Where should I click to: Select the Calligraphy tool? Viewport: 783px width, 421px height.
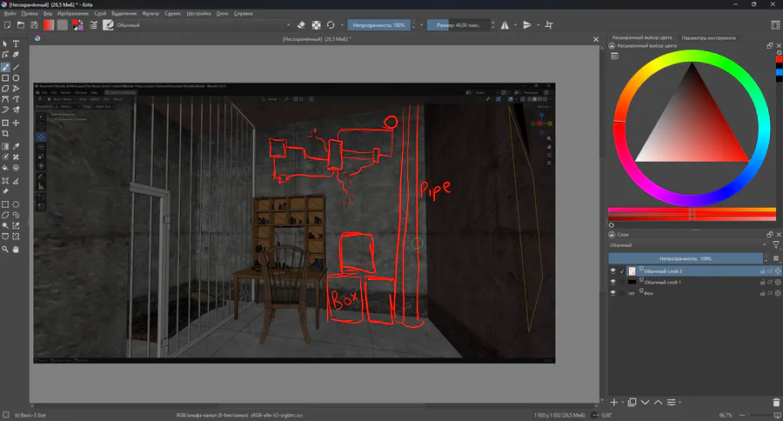click(16, 55)
